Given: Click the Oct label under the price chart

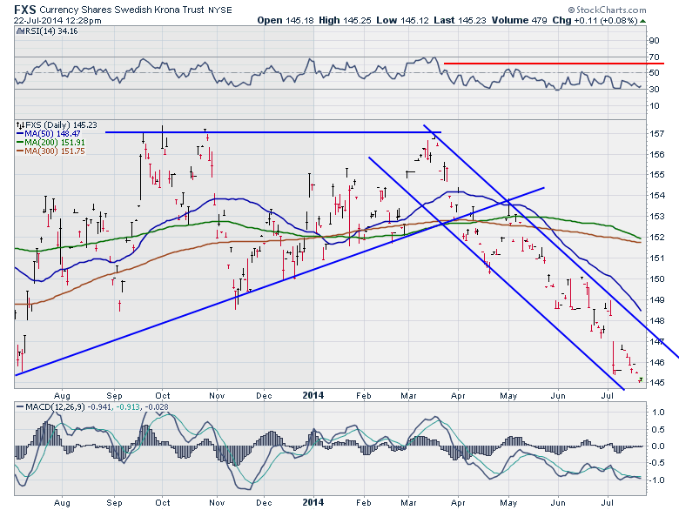Looking at the screenshot, I should [x=163, y=395].
